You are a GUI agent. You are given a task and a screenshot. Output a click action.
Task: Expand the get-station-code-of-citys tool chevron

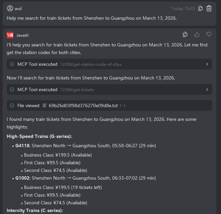pos(207,64)
